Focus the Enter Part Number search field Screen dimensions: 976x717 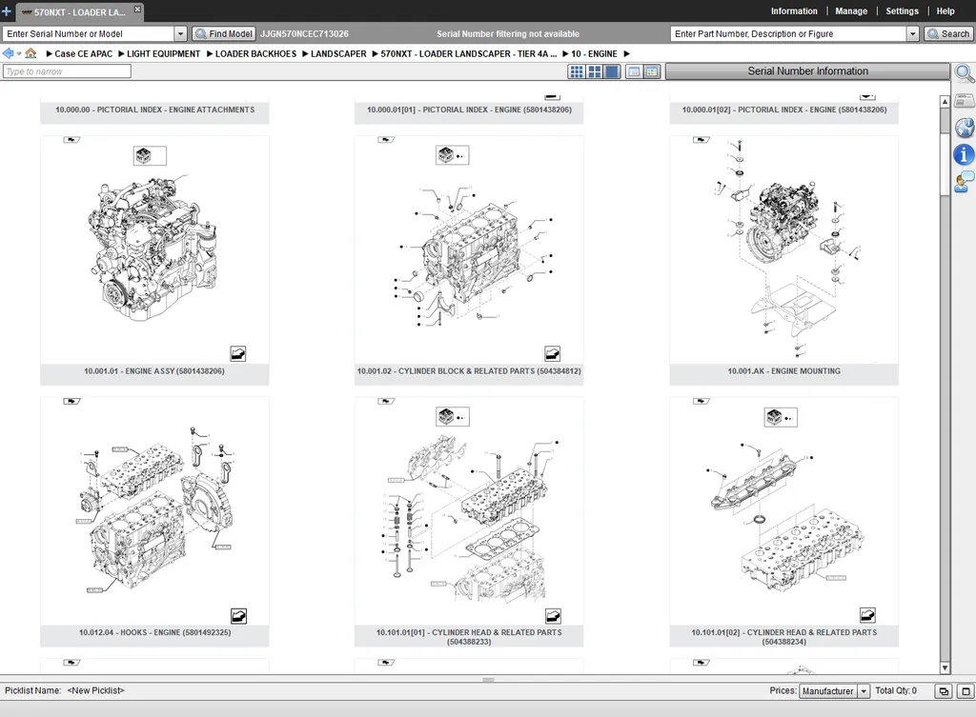tap(788, 33)
